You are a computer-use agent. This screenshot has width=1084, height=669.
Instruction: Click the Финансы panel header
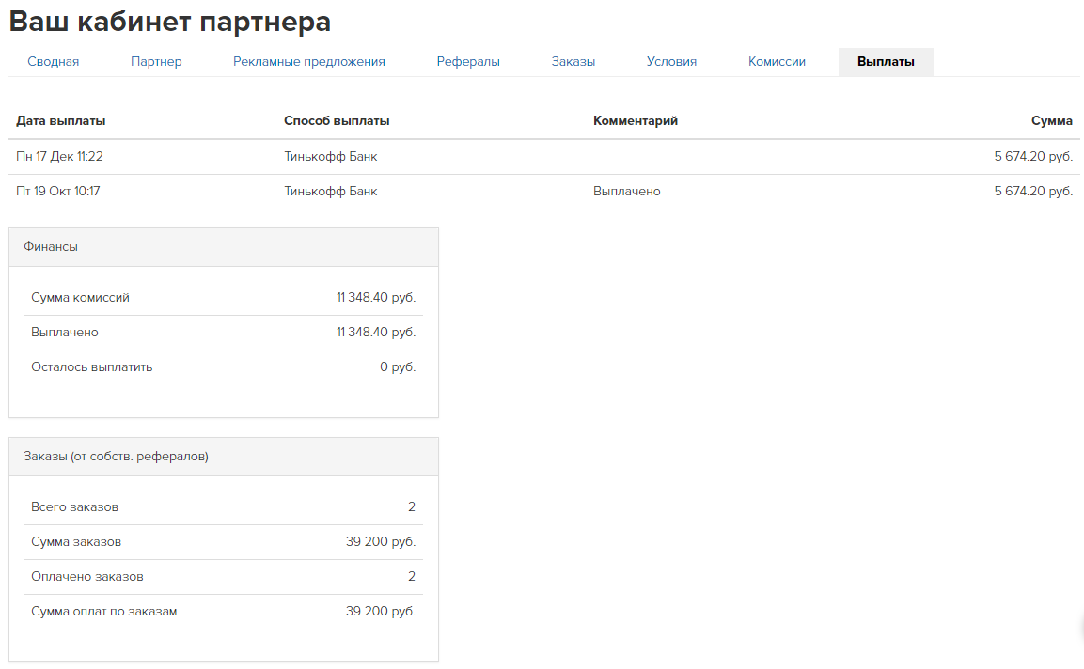(224, 247)
